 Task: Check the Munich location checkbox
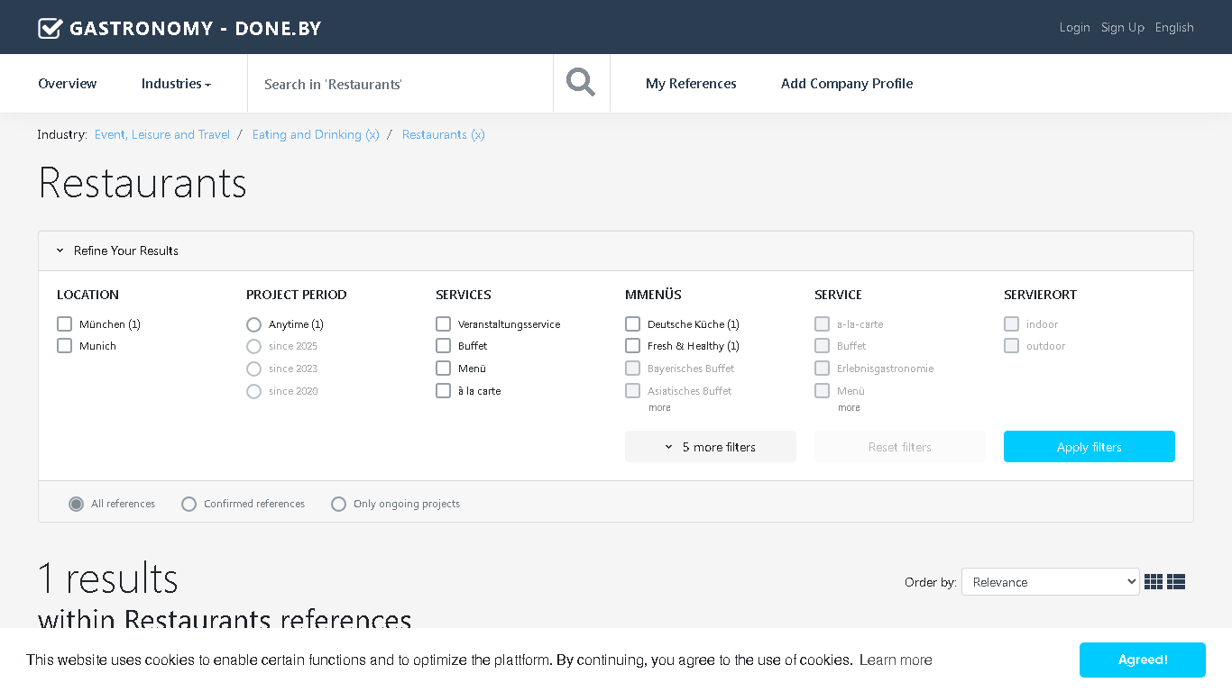click(64, 345)
